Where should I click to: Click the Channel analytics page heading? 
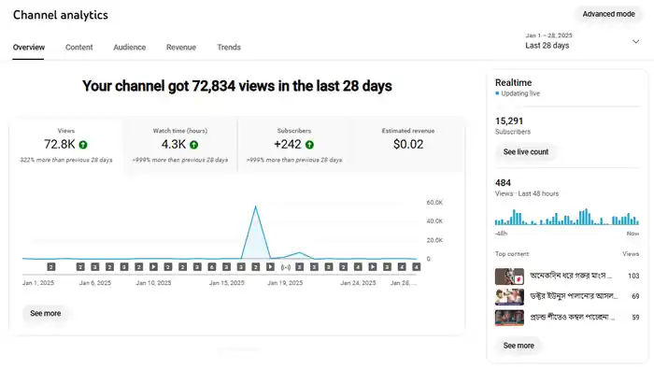click(x=61, y=15)
